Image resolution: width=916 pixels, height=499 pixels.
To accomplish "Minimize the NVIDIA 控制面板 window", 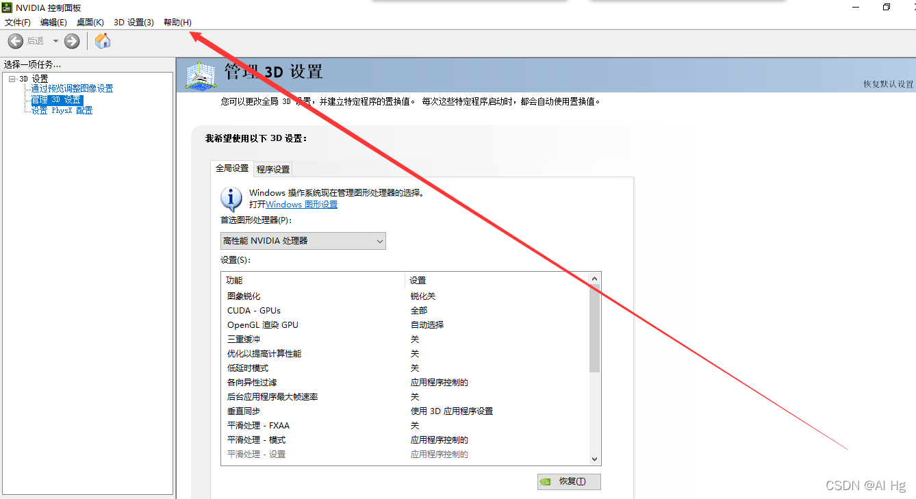I will tap(856, 7).
